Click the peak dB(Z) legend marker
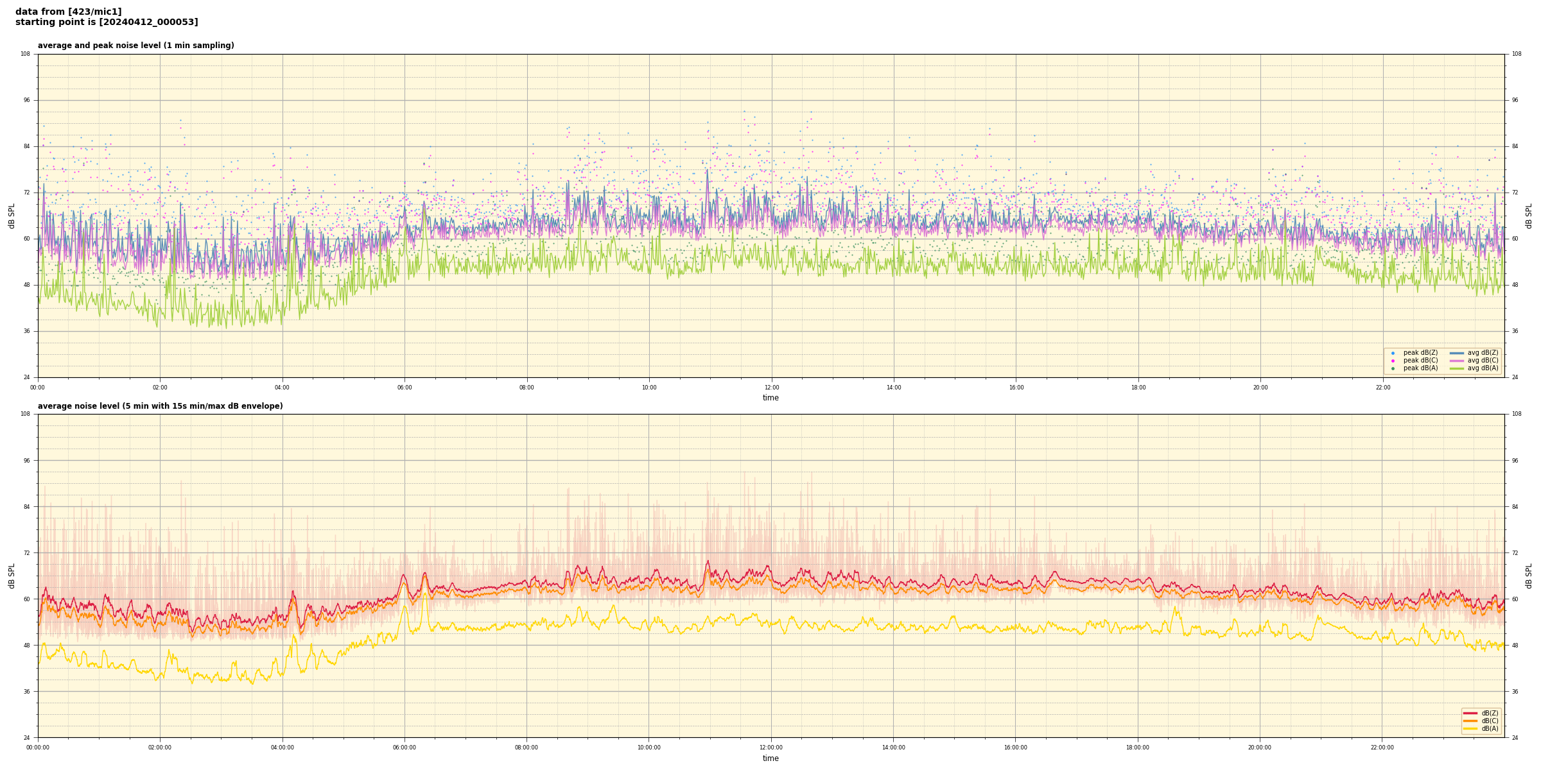Image resolution: width=1541 pixels, height=770 pixels. (1393, 353)
